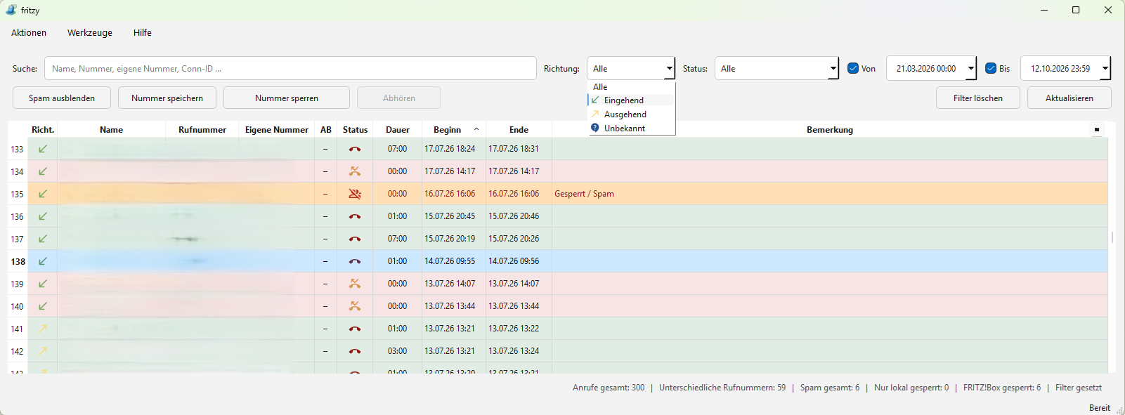The height and width of the screenshot is (415, 1125).
Task: Expand the Von date picker dropdown arrow
Action: tap(971, 68)
